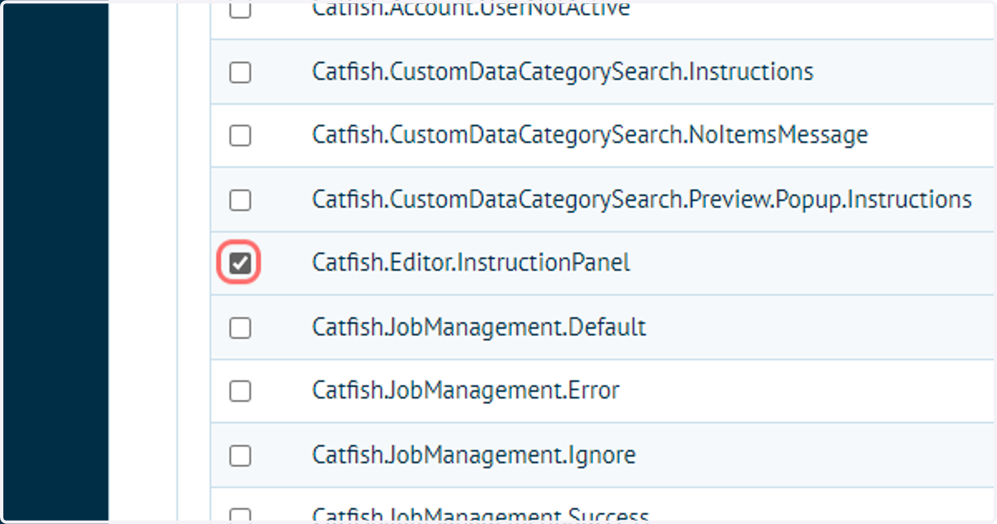Check the Catfish.CustomDataCategorySearch.Instructions checkbox

point(240,73)
